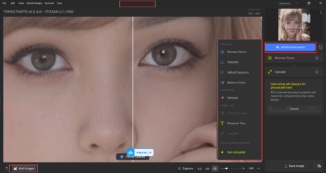The width and height of the screenshot is (326, 173).
Task: Open the three-dot options menu
Action: (x=321, y=12)
